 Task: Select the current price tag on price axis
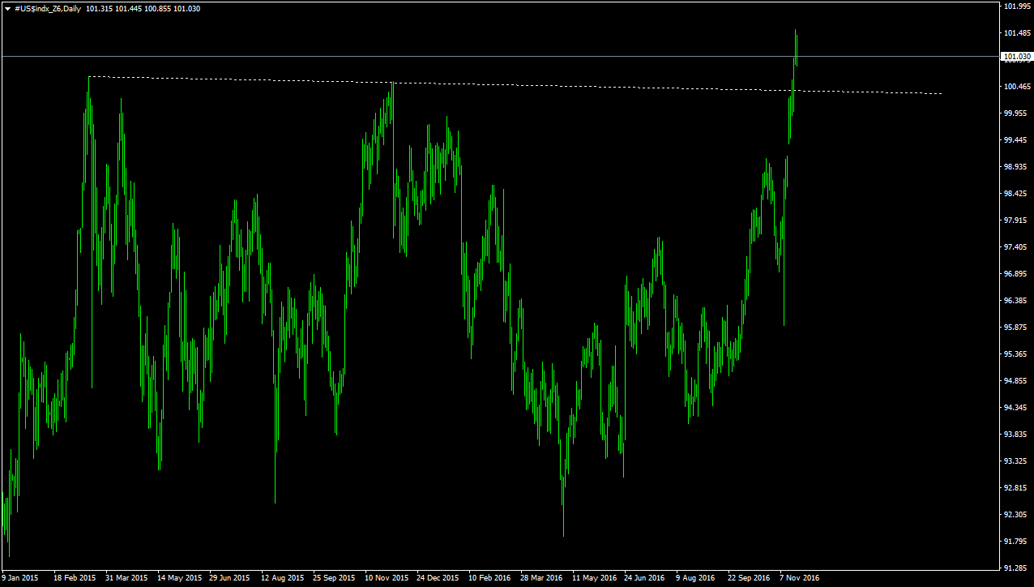coord(1017,57)
